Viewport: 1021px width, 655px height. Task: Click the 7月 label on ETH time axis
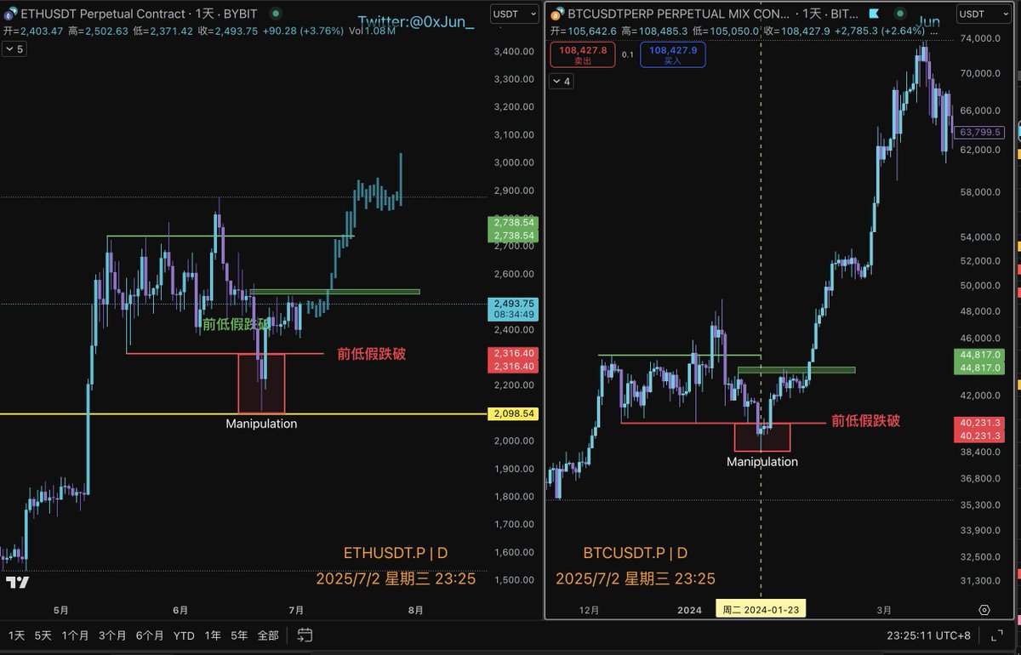pyautogui.click(x=296, y=610)
